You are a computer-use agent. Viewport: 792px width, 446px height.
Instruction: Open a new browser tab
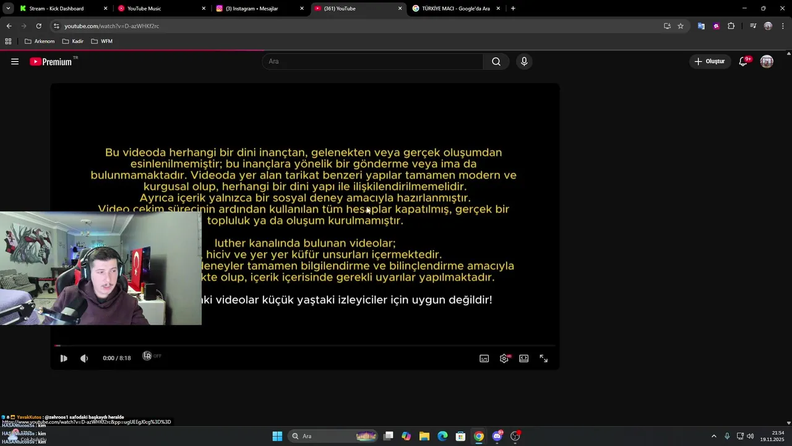click(513, 9)
